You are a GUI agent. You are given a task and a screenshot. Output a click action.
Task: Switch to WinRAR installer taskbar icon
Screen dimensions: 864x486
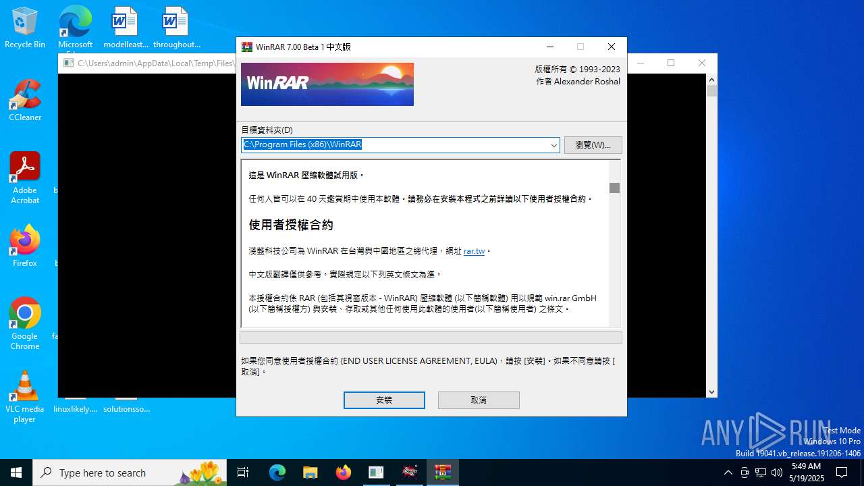click(442, 473)
